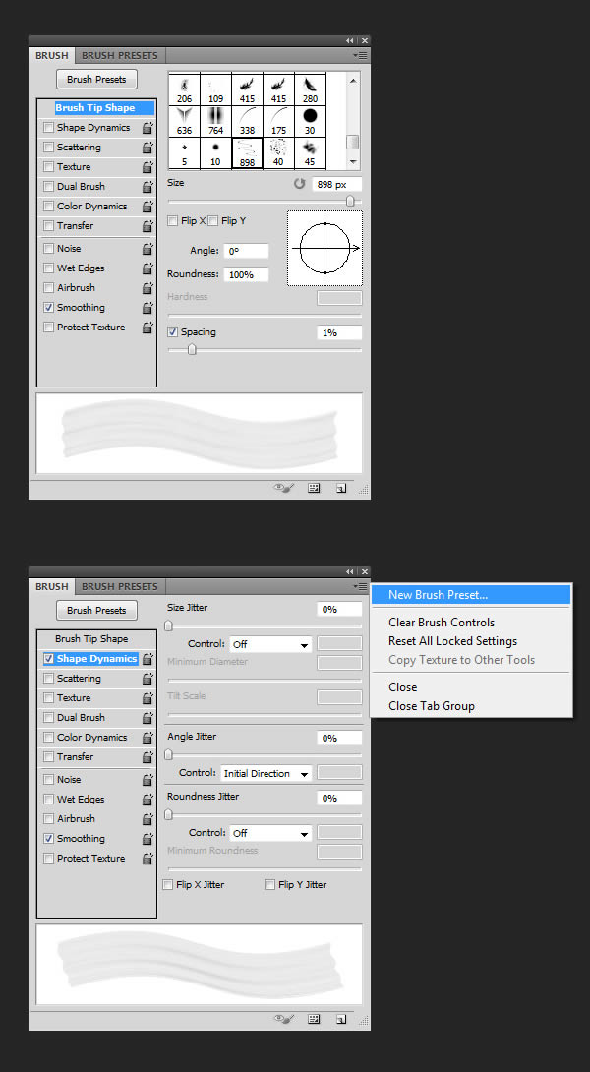Click the Angle 0° input field
This screenshot has width=590, height=1072.
click(246, 251)
